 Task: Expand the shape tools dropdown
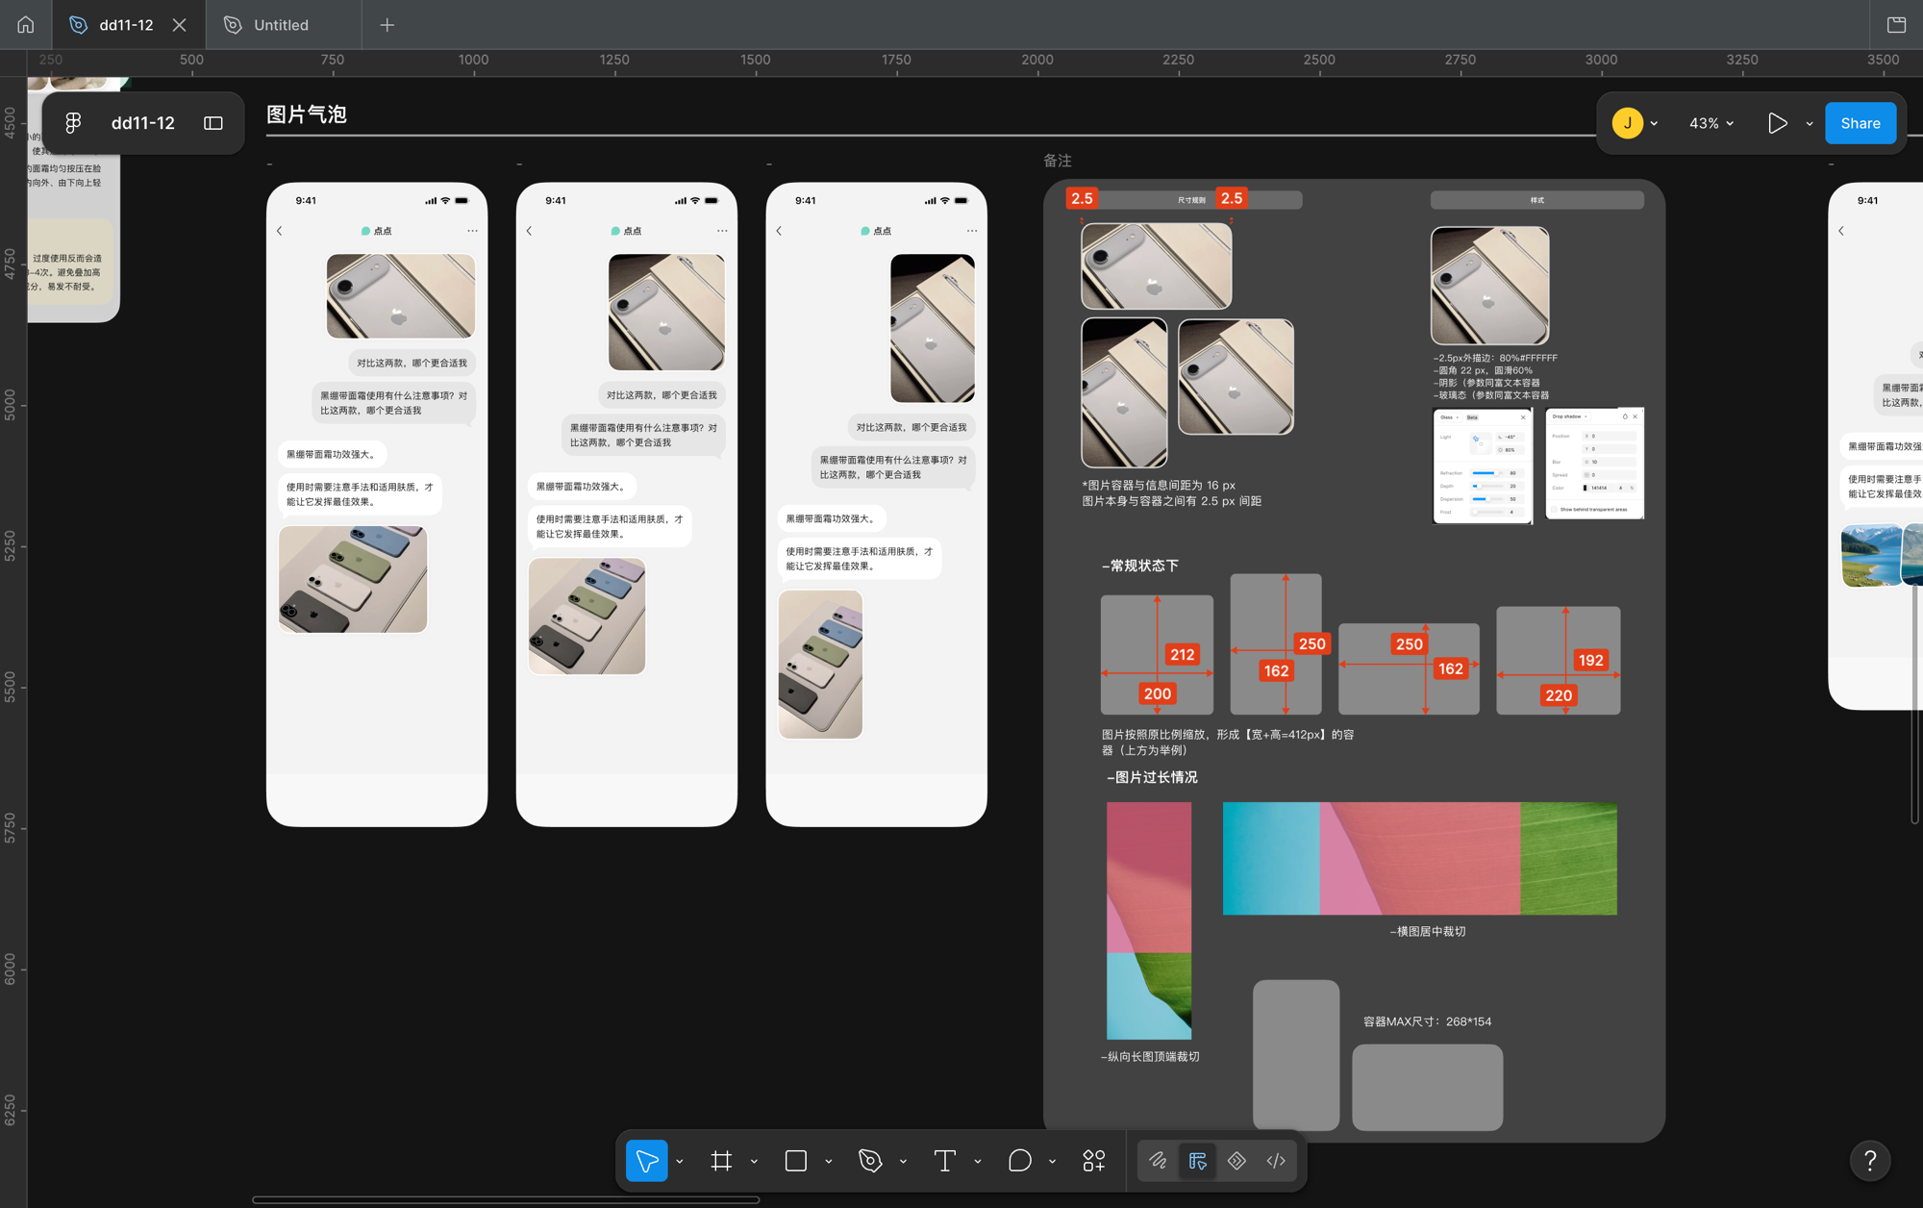[x=829, y=1162]
